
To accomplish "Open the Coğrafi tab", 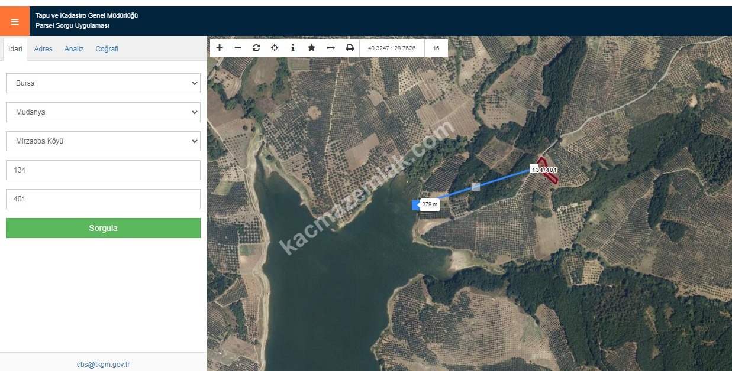I will click(x=107, y=49).
